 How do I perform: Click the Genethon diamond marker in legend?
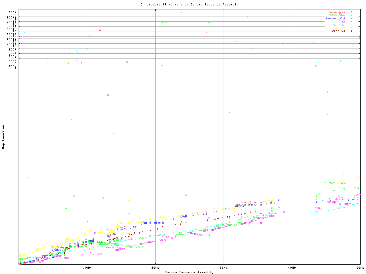click(x=351, y=12)
